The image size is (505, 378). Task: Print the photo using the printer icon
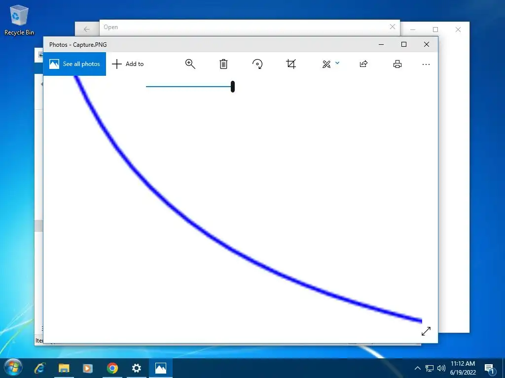[x=397, y=64]
